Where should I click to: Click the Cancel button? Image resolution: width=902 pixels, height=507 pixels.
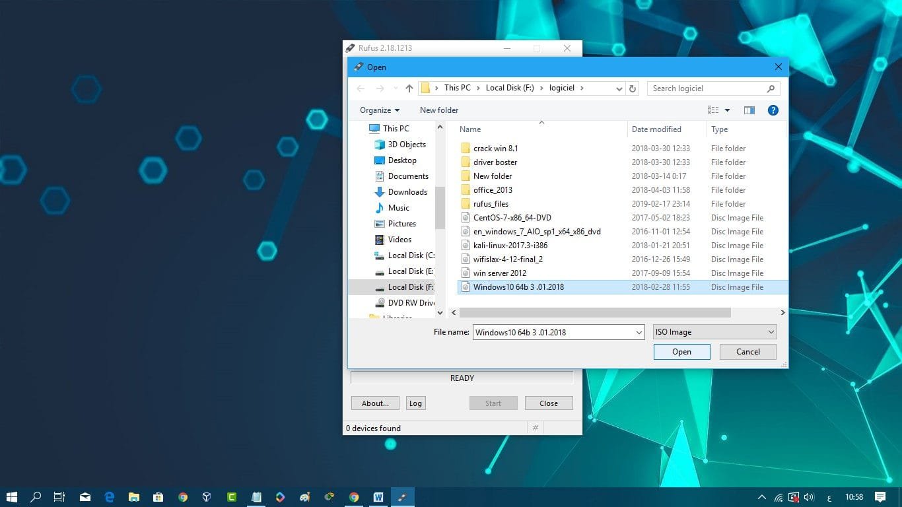pyautogui.click(x=747, y=352)
